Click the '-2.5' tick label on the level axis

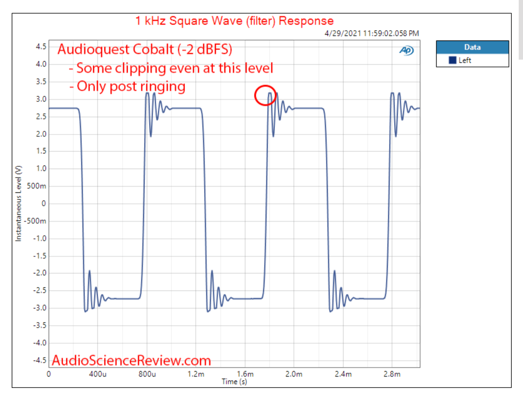(x=40, y=290)
